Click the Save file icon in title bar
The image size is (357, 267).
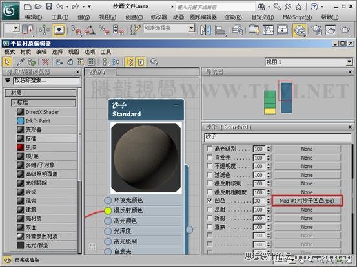[x=49, y=6]
